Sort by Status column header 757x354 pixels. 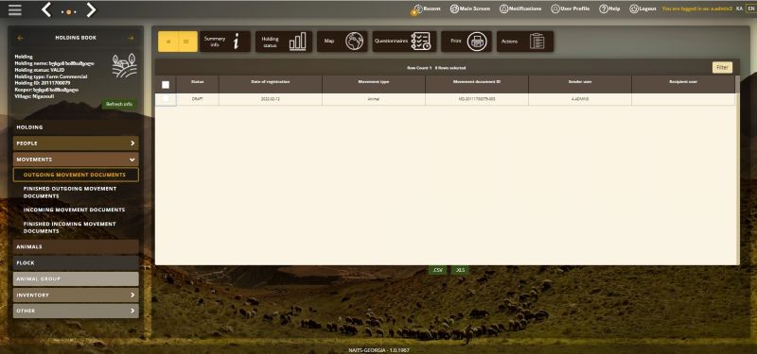click(x=198, y=84)
